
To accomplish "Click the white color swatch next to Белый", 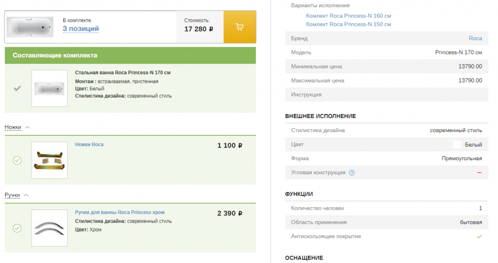I will [457, 145].
